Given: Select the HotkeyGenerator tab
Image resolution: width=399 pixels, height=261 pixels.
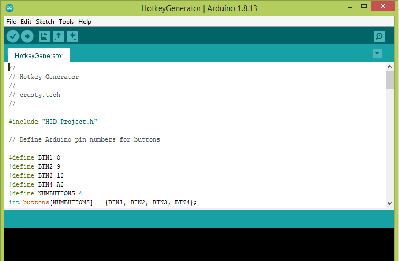Looking at the screenshot, I should point(39,55).
